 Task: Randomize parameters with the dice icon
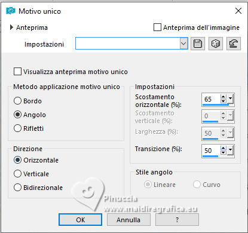click(216, 44)
